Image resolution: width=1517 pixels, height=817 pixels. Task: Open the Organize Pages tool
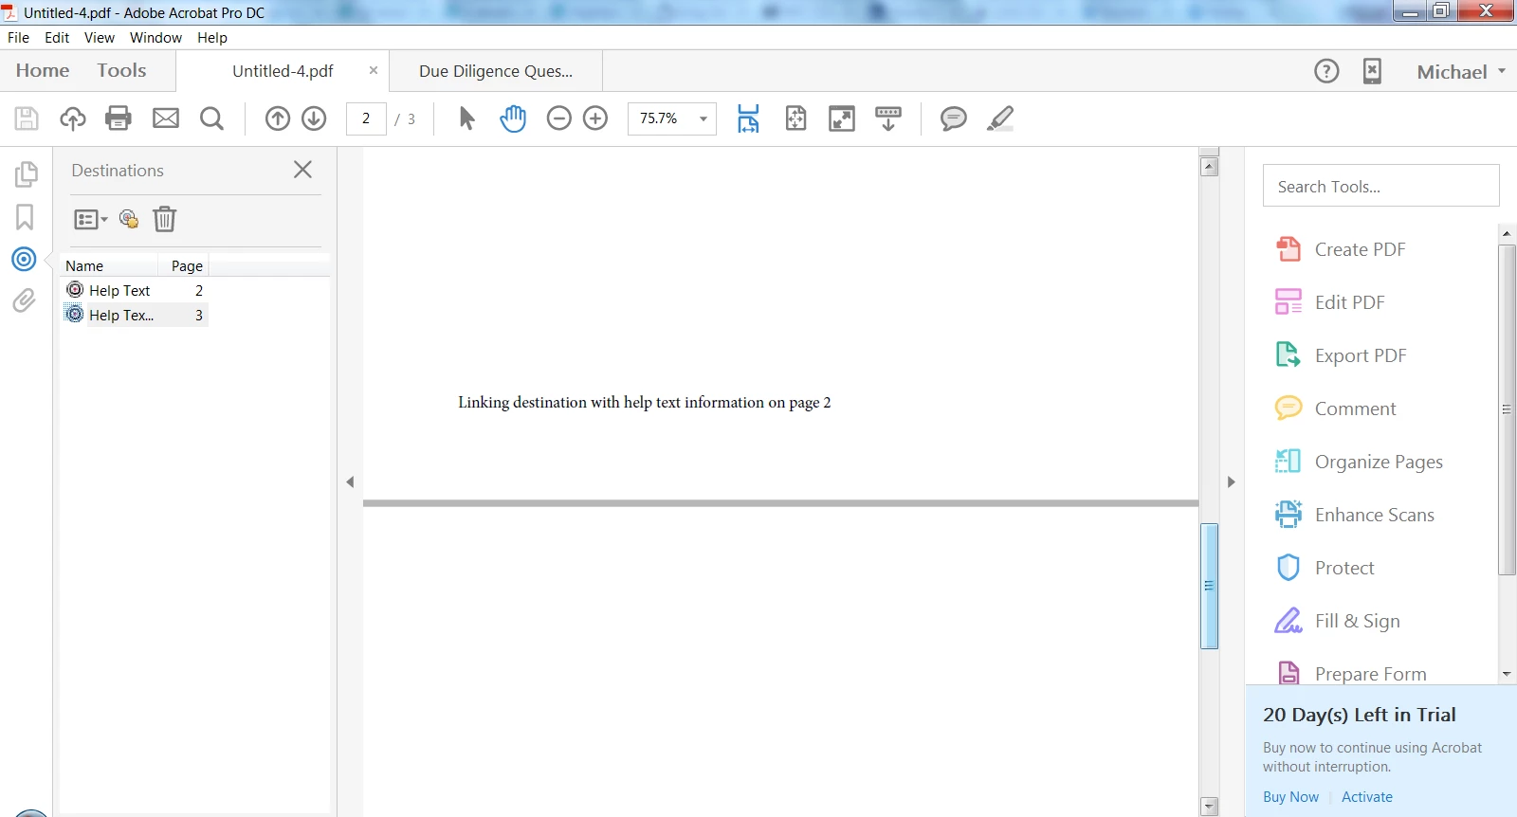point(1359,462)
